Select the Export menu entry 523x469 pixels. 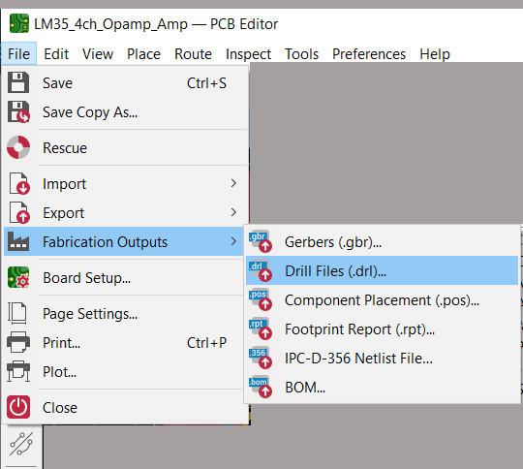coord(125,212)
